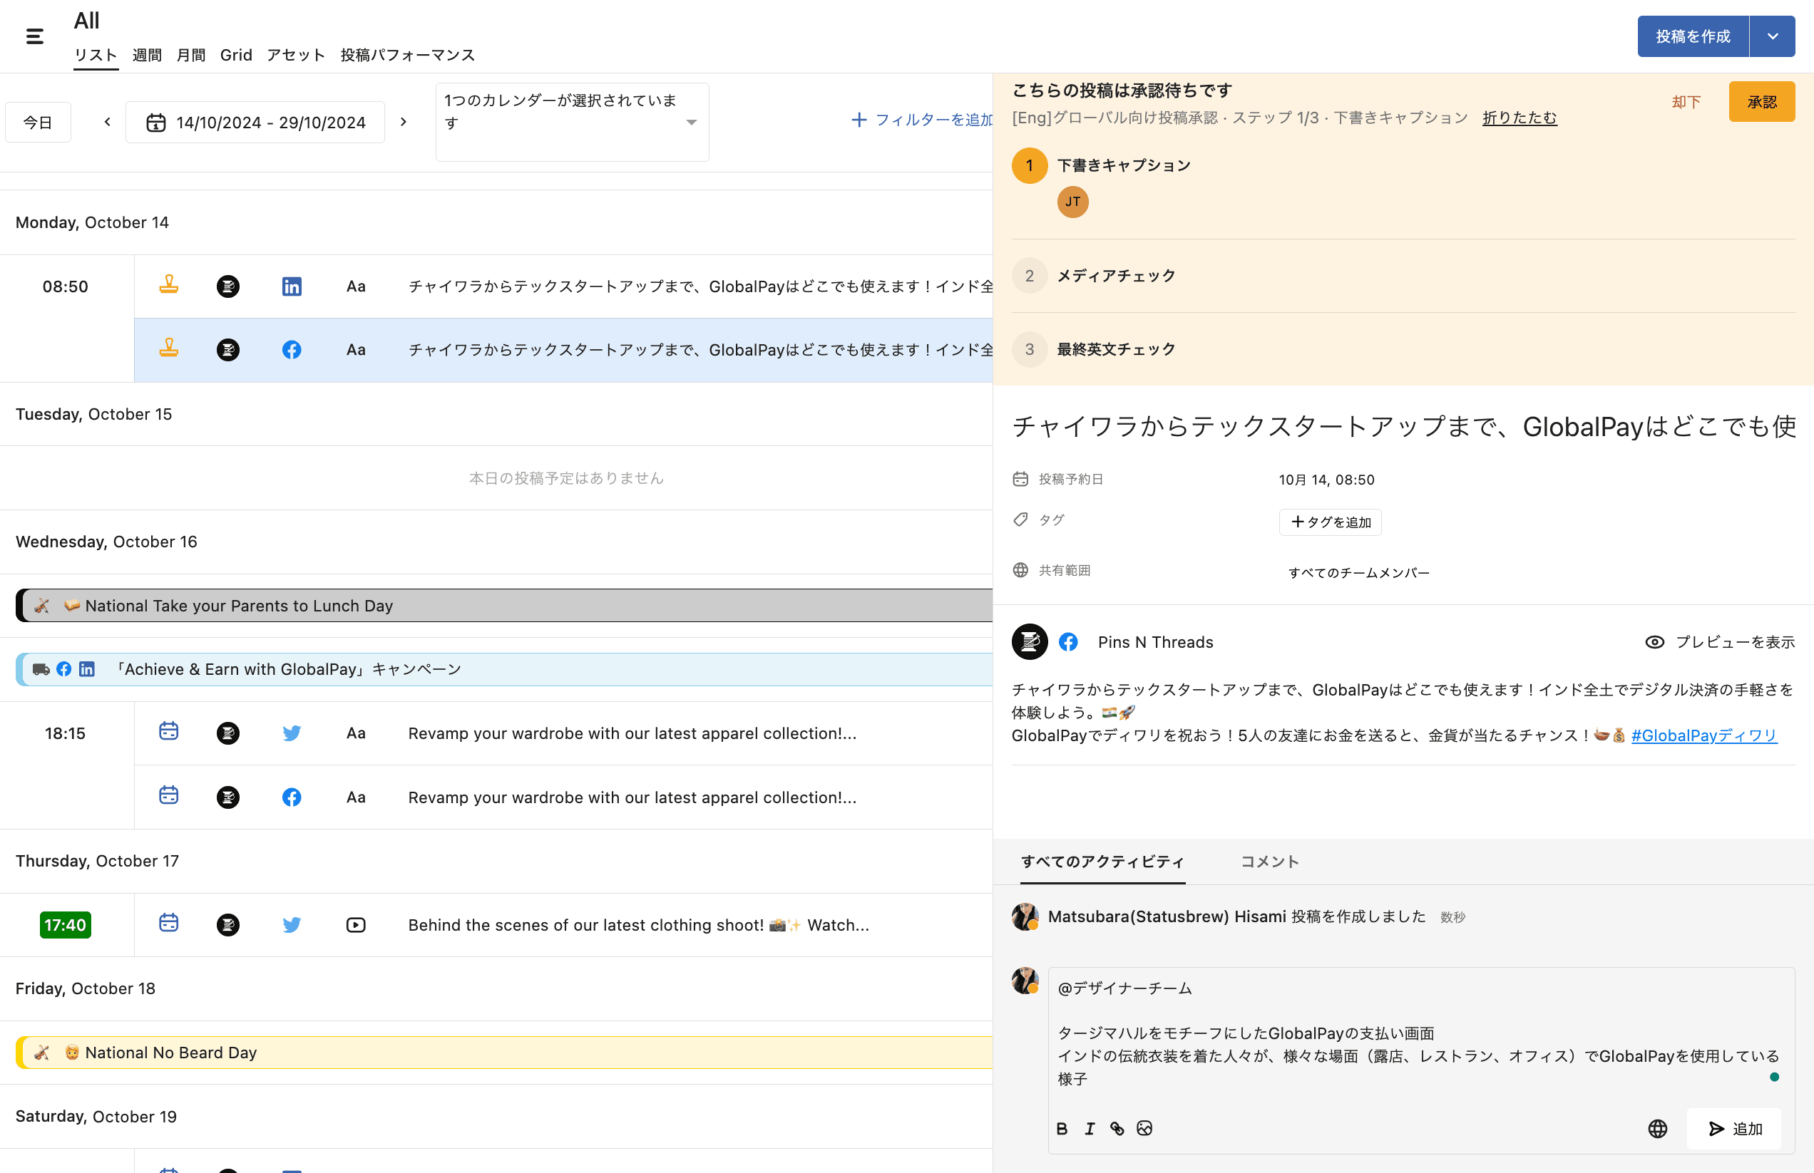This screenshot has width=1814, height=1173.
Task: Click the bold formatting icon in comment box
Action: 1062,1129
